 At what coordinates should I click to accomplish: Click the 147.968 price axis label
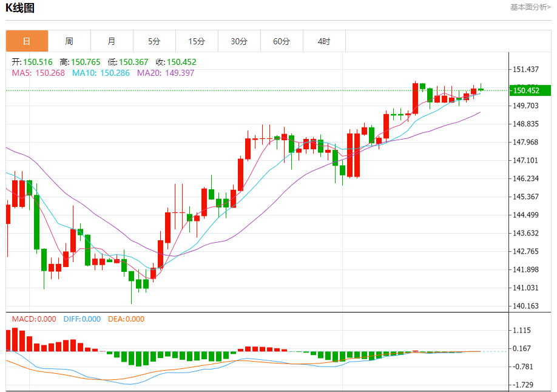[x=525, y=142]
